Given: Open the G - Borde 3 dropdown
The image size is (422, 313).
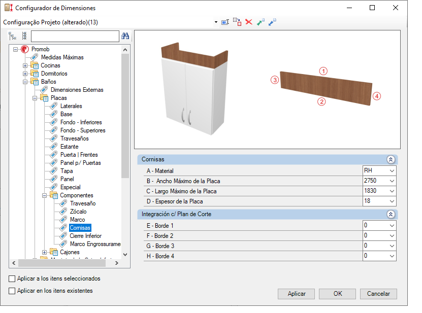Looking at the screenshot, I should 392,246.
